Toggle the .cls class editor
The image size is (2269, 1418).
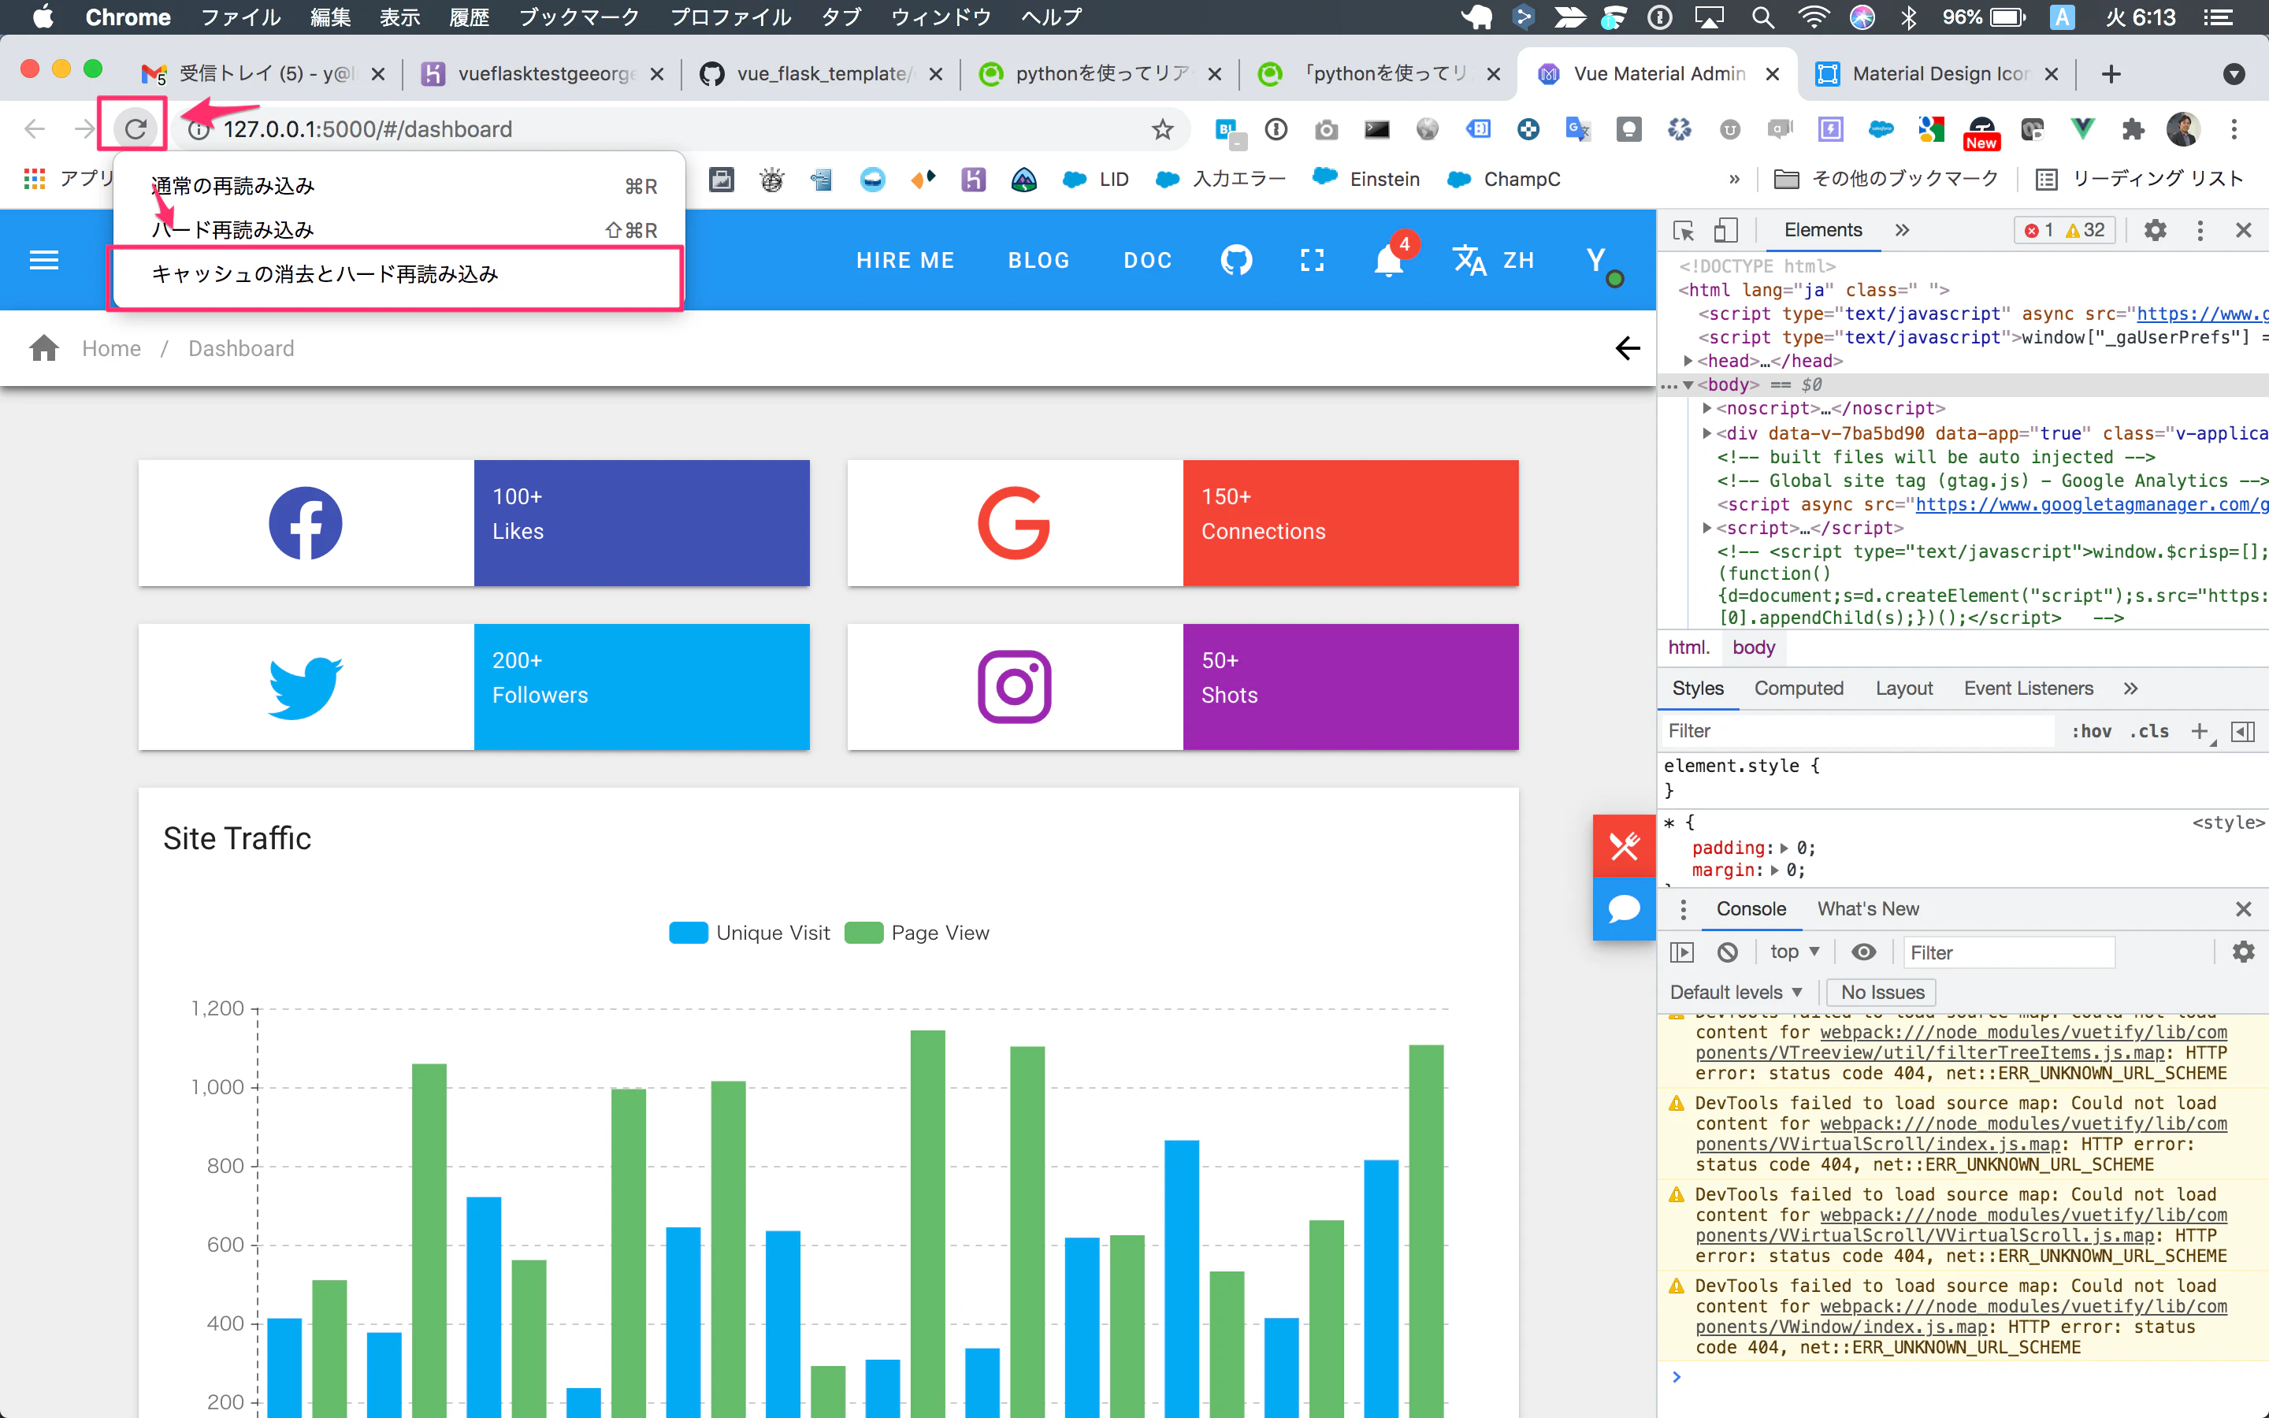[x=2149, y=730]
